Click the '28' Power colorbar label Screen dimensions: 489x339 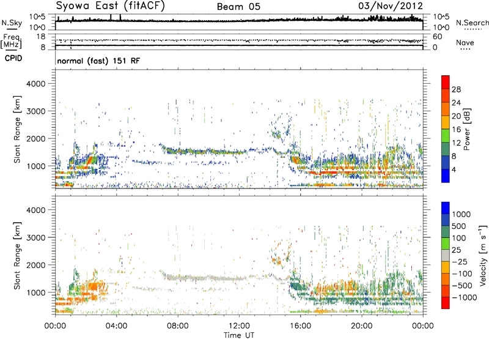tap(456, 89)
